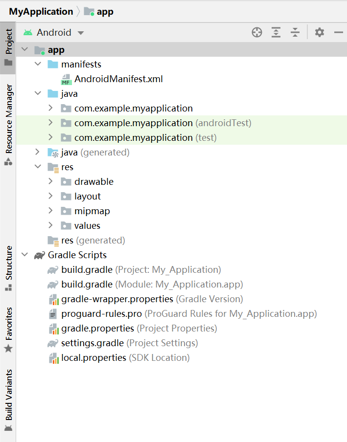Expand the values folder
Screen dimensions: 347x442
pos(50,225)
